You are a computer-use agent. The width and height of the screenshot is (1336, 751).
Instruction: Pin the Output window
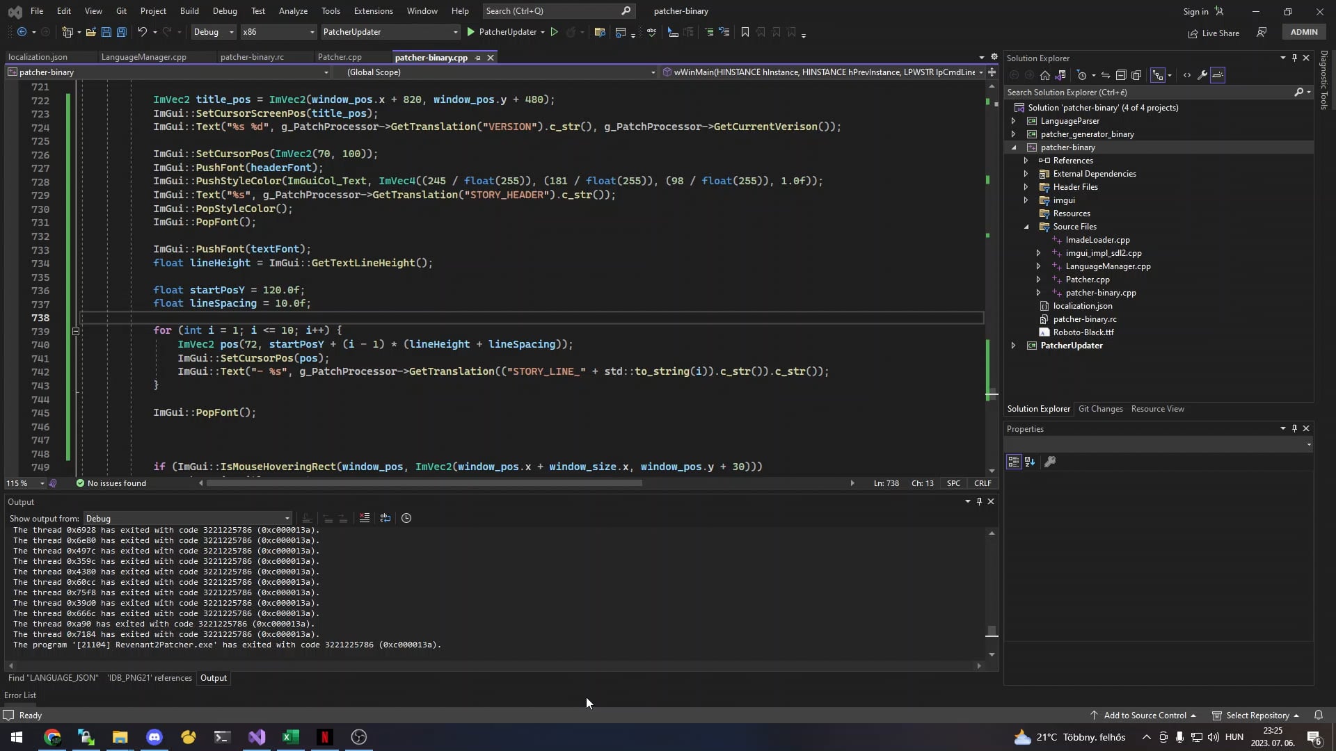tap(979, 501)
